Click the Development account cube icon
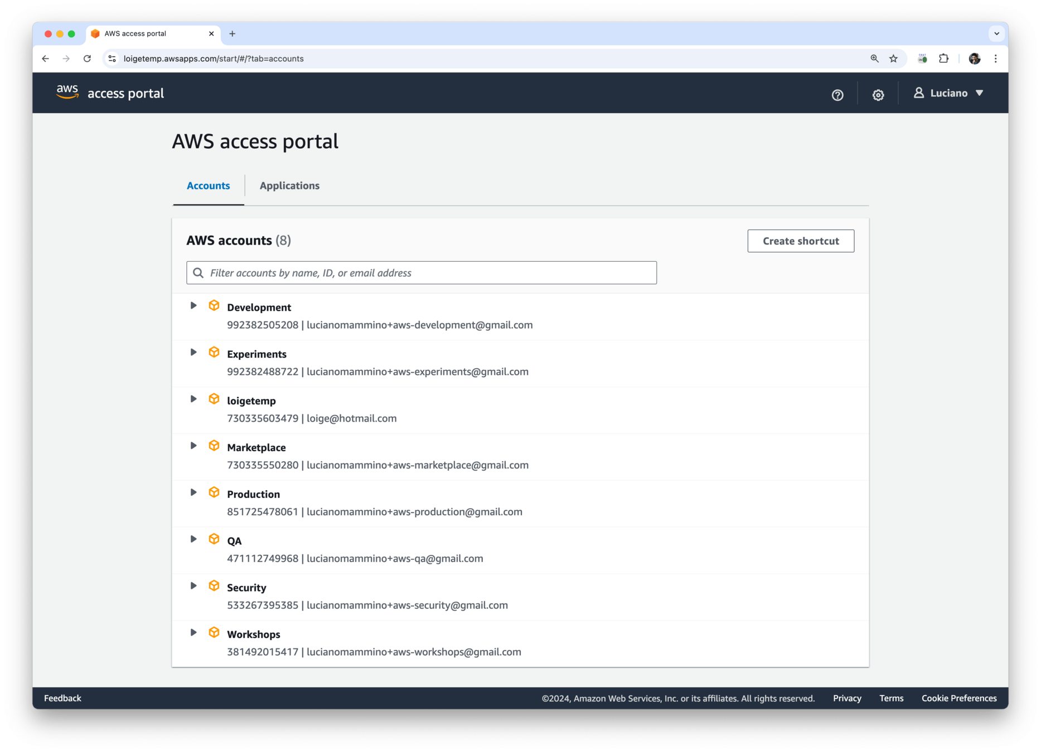 point(214,306)
